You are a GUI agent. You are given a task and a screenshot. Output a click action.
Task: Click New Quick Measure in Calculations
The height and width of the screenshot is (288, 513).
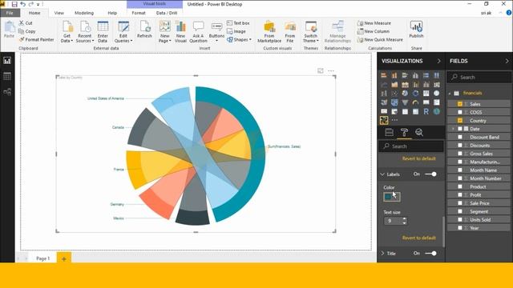click(x=380, y=39)
